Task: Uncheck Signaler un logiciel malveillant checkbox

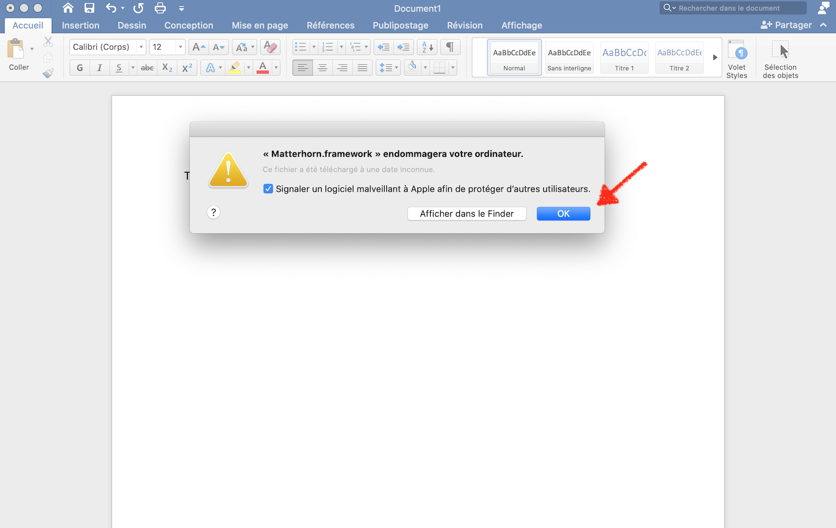Action: click(x=268, y=189)
